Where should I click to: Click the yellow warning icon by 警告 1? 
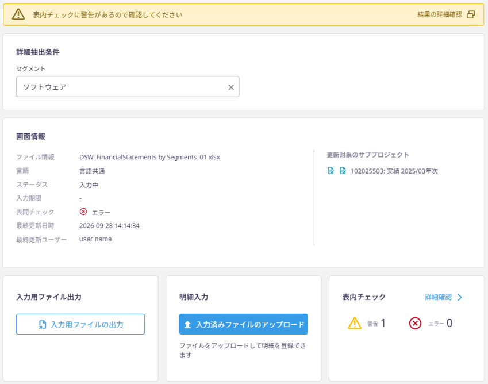(355, 323)
